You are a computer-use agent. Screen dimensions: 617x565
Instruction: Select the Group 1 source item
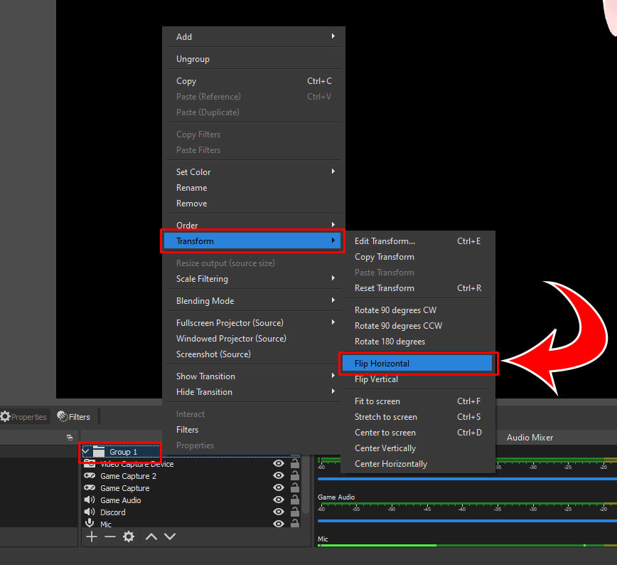(x=122, y=452)
